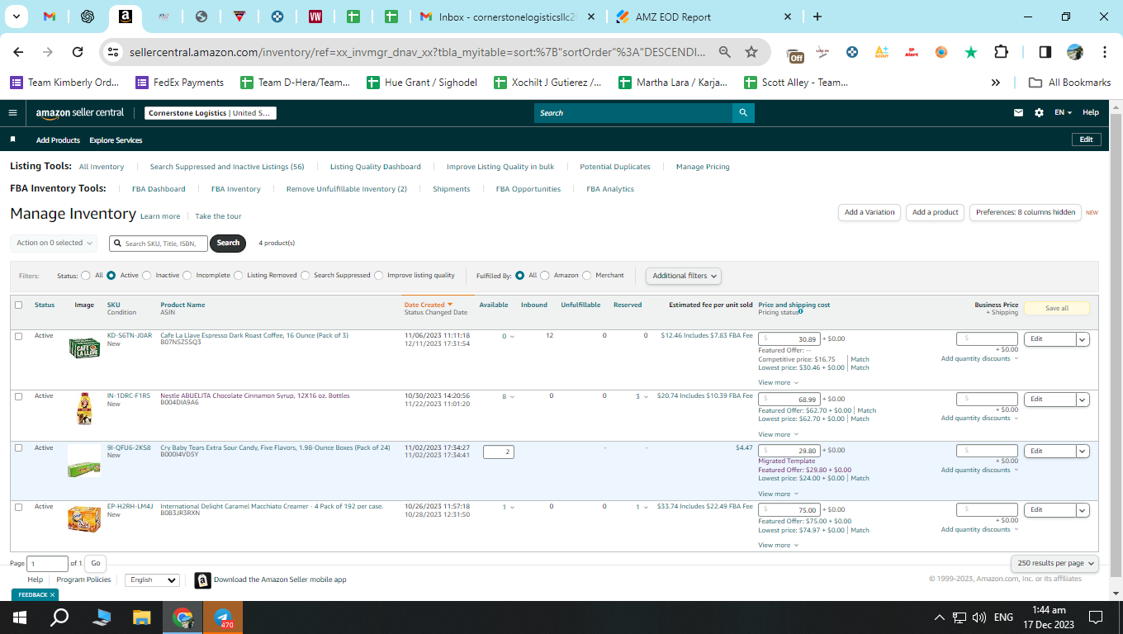Select the Listing Removed filter

[239, 276]
